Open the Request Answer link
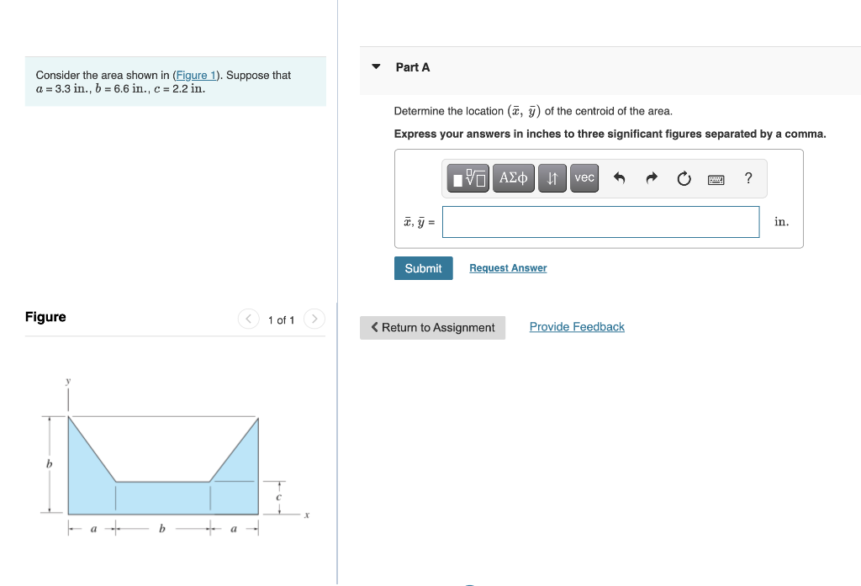 [507, 267]
